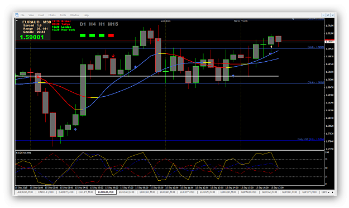349x208 pixels.
Task: Switch to the CADCHF,M30 chart tab
Action: [46, 192]
